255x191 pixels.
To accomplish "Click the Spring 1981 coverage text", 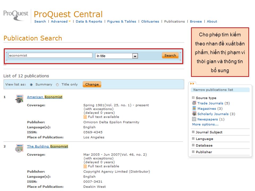I will point(116,105).
